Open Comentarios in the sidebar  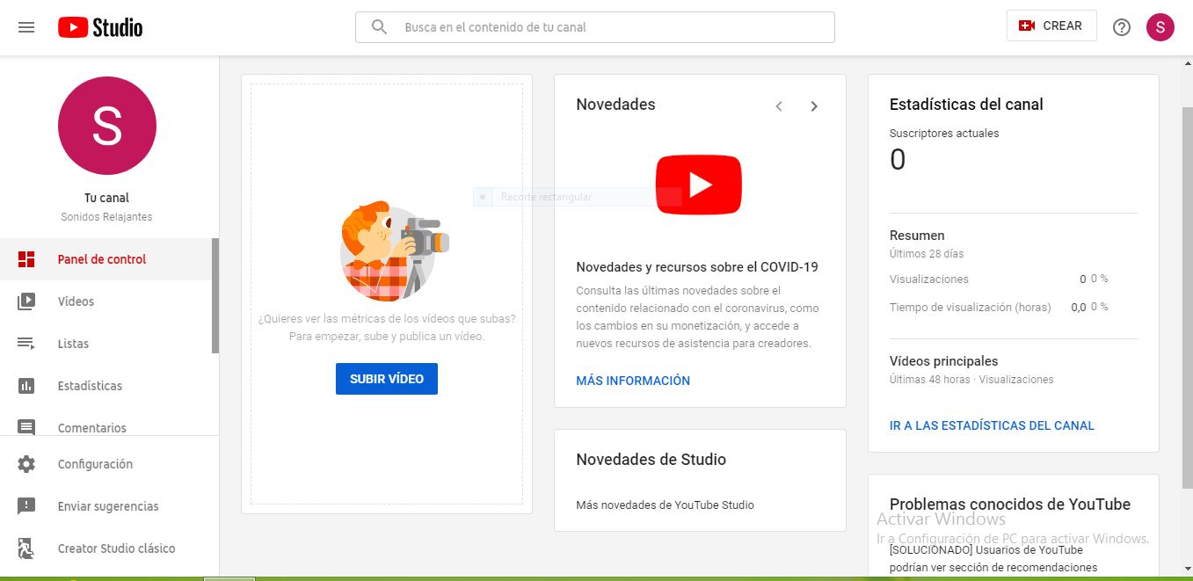pos(106,426)
